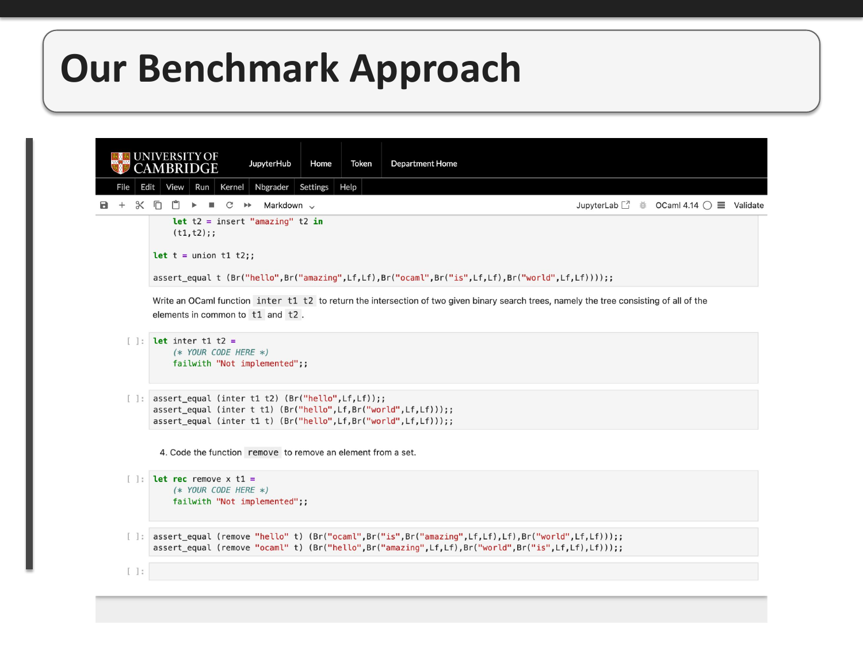This screenshot has height=647, width=863.
Task: Cut the selected cell with scissors icon
Action: coord(140,205)
